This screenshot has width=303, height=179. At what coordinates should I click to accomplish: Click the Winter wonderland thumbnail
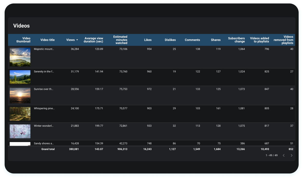point(20,131)
